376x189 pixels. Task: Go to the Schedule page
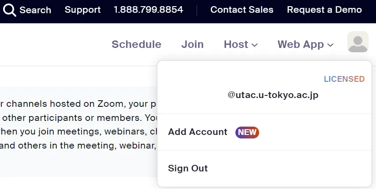(136, 44)
